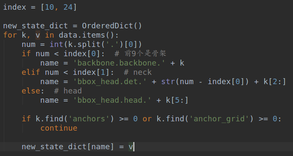Click the 'elif' keyword
Screen dimensions: 293x156
(x=31, y=72)
